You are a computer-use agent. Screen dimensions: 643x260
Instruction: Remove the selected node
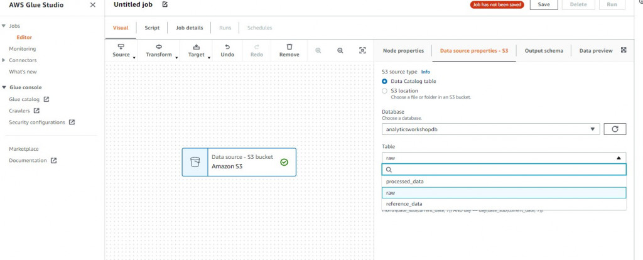coord(289,50)
